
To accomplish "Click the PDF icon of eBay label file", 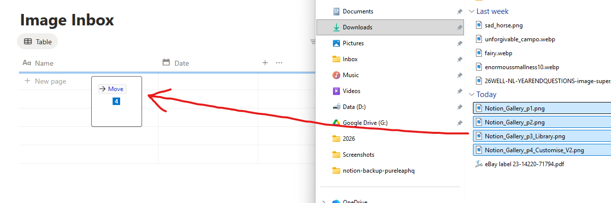I will [x=479, y=164].
